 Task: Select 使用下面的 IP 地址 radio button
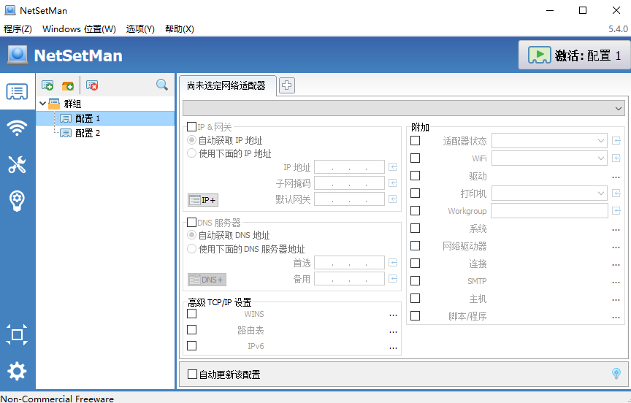192,153
